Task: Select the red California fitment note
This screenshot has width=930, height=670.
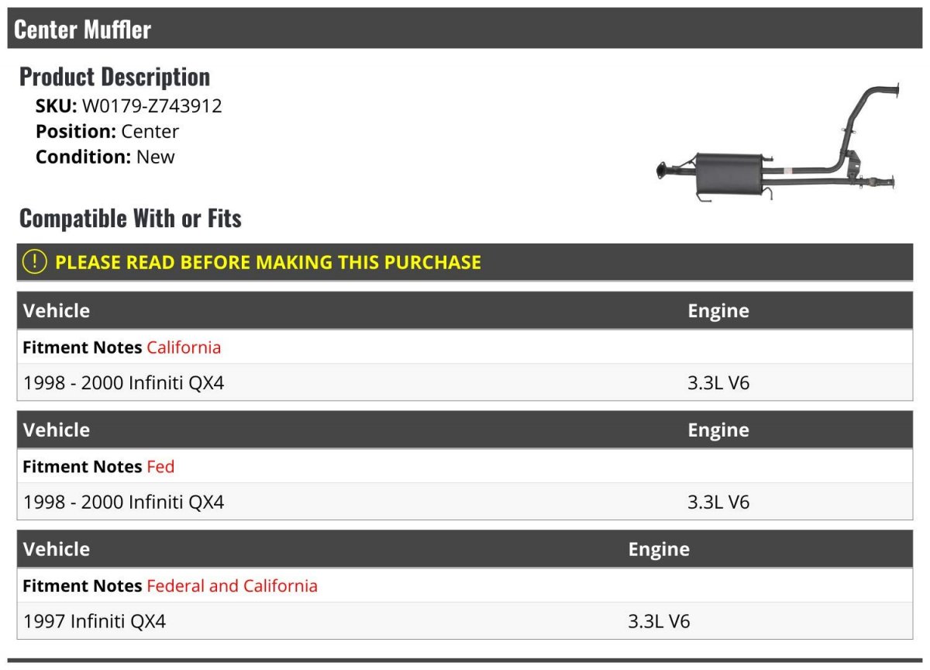Action: coord(184,347)
